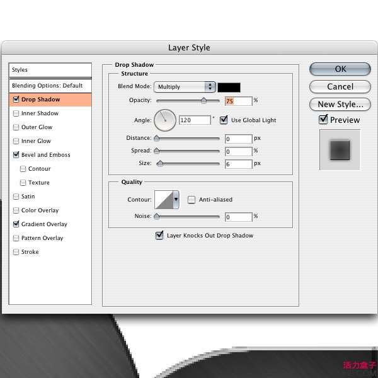
Task: Open the Blend Mode Multiply dropdown
Action: click(185, 87)
